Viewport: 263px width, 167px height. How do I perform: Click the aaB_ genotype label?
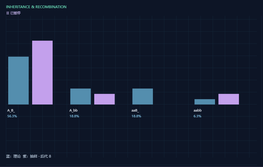tap(135, 110)
